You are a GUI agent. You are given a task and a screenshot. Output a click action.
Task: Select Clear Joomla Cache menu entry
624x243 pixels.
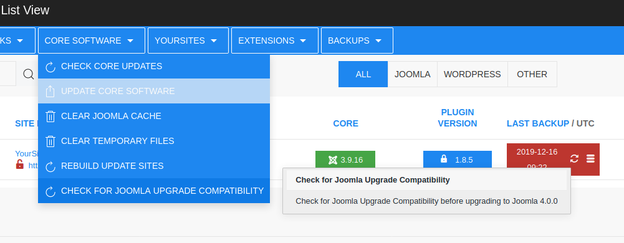pyautogui.click(x=153, y=116)
